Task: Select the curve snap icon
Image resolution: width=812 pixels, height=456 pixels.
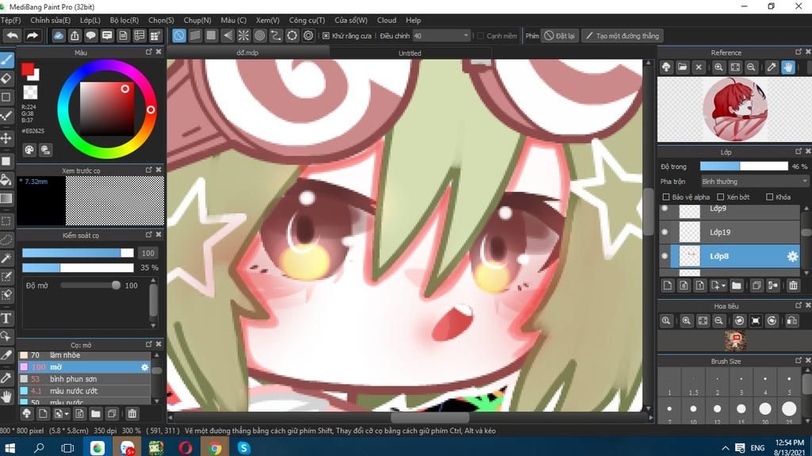Action: [x=275, y=36]
